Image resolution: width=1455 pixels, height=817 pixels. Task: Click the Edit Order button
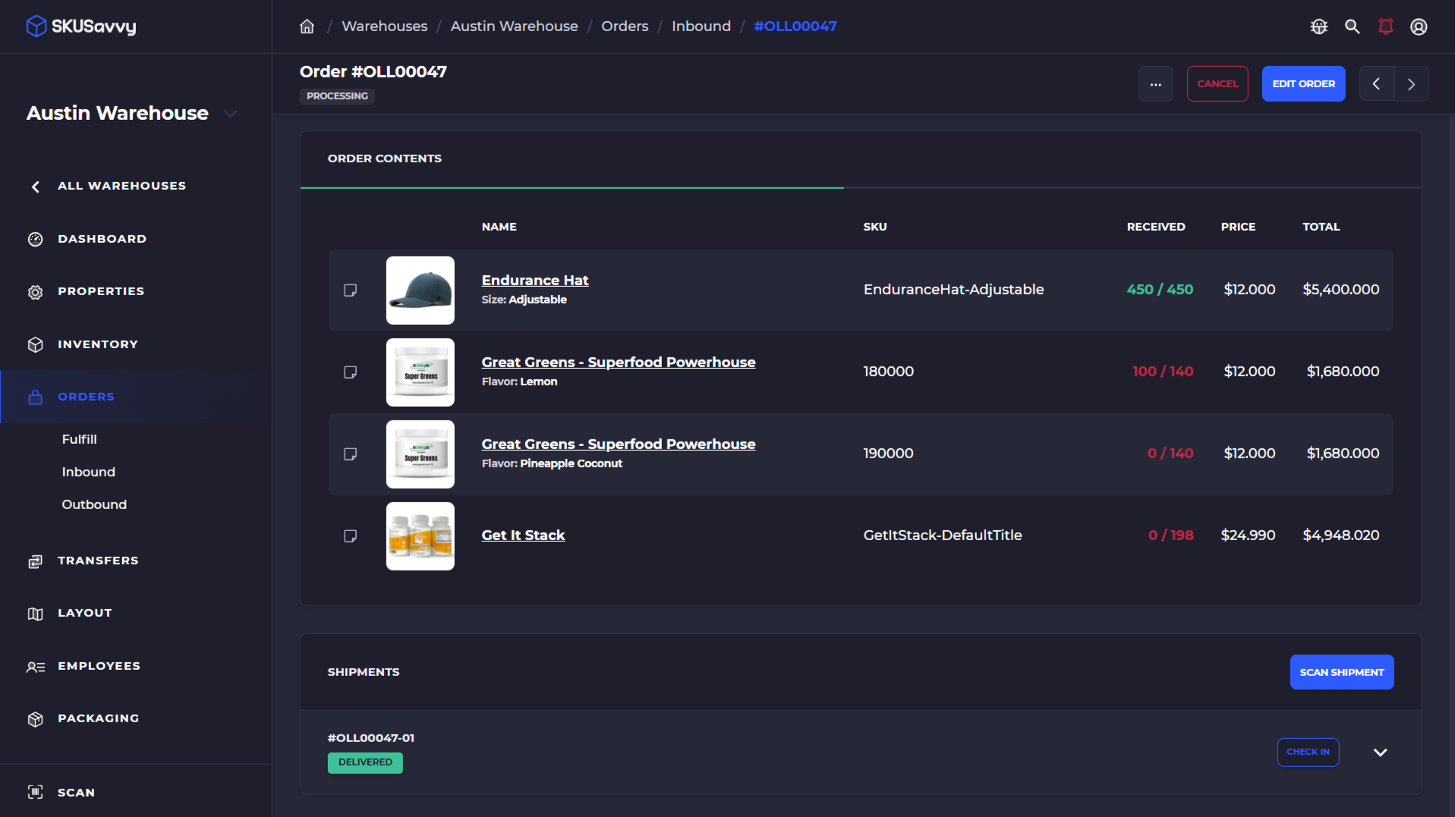pos(1303,83)
